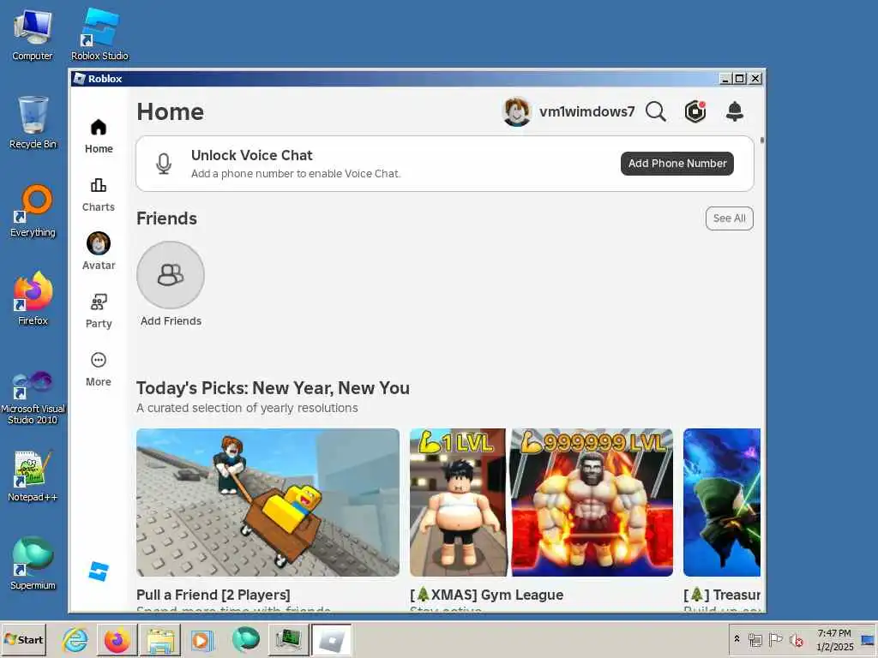Select the Supermium desktop shortcut
Image resolution: width=878 pixels, height=658 pixels.
click(33, 563)
